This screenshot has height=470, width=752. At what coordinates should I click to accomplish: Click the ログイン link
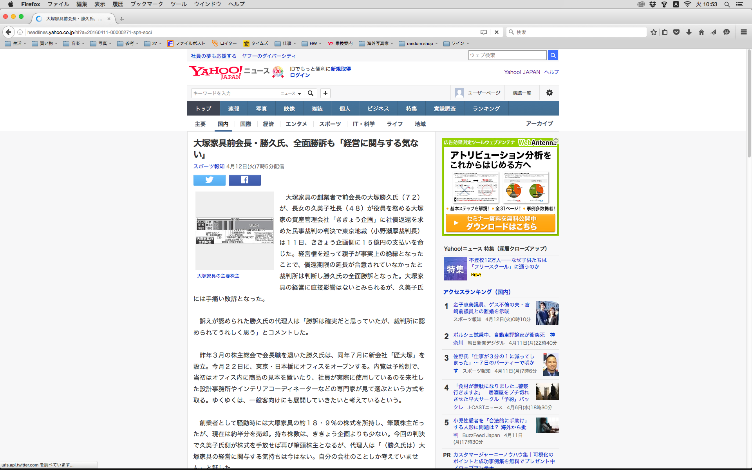point(300,75)
